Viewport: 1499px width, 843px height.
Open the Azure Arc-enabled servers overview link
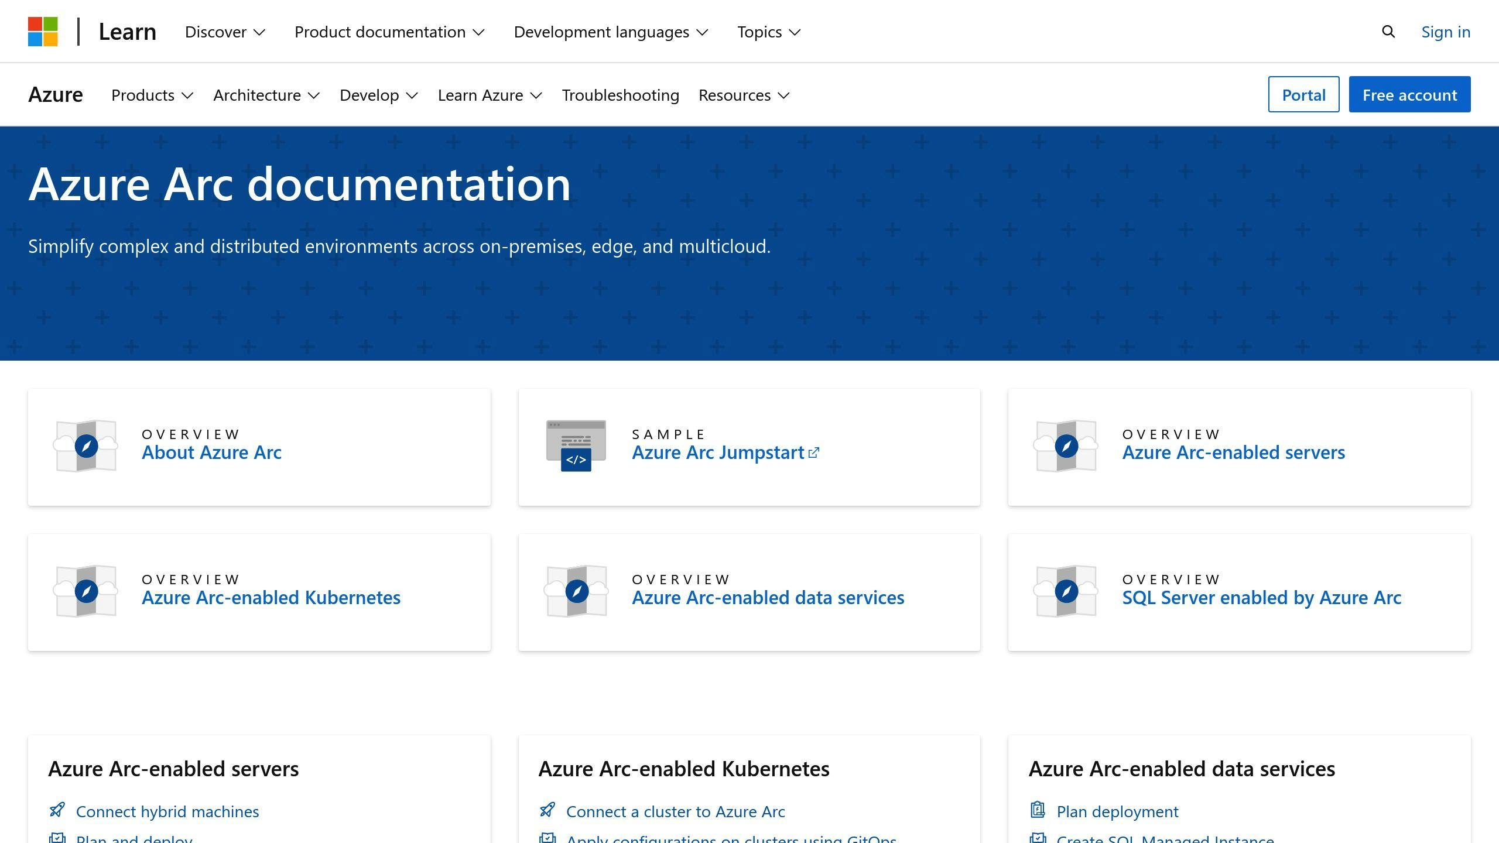click(x=1233, y=453)
